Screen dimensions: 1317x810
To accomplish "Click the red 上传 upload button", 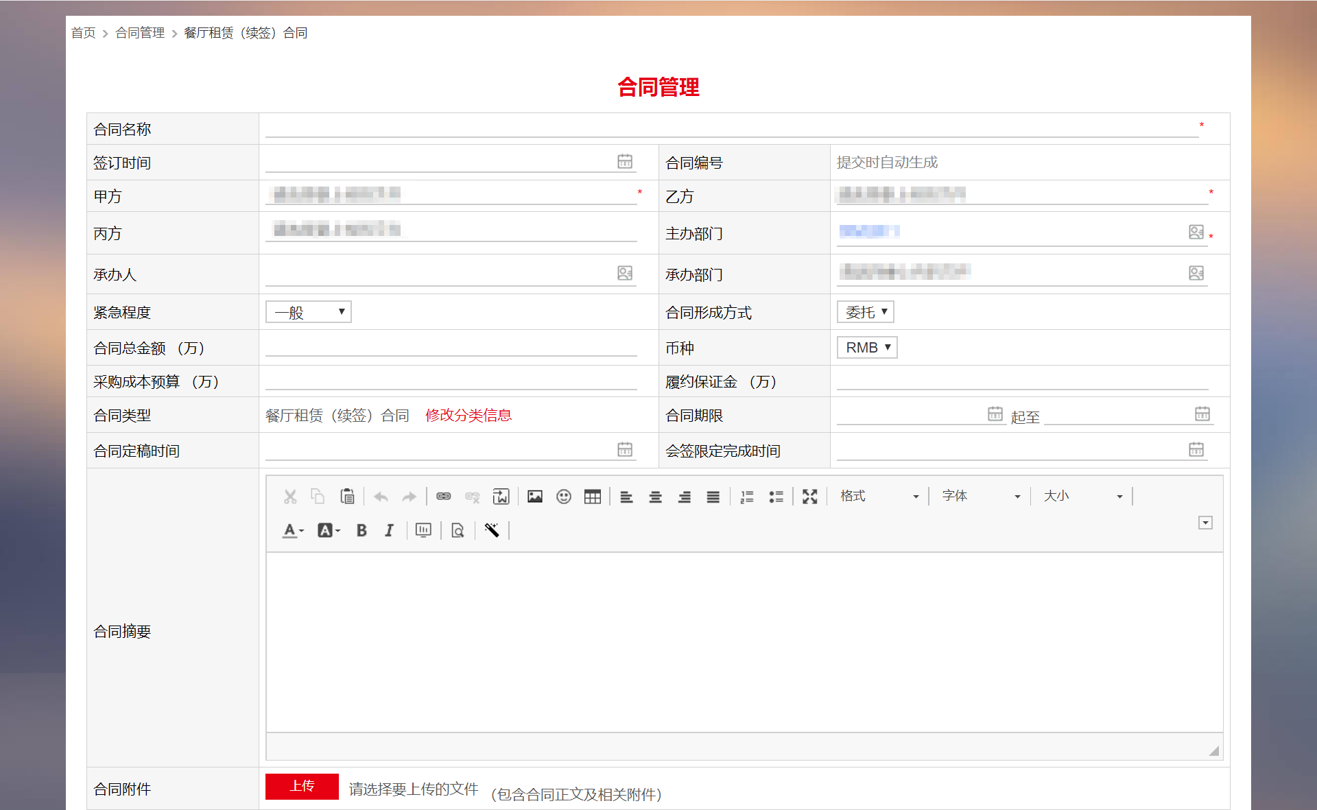I will [x=302, y=786].
